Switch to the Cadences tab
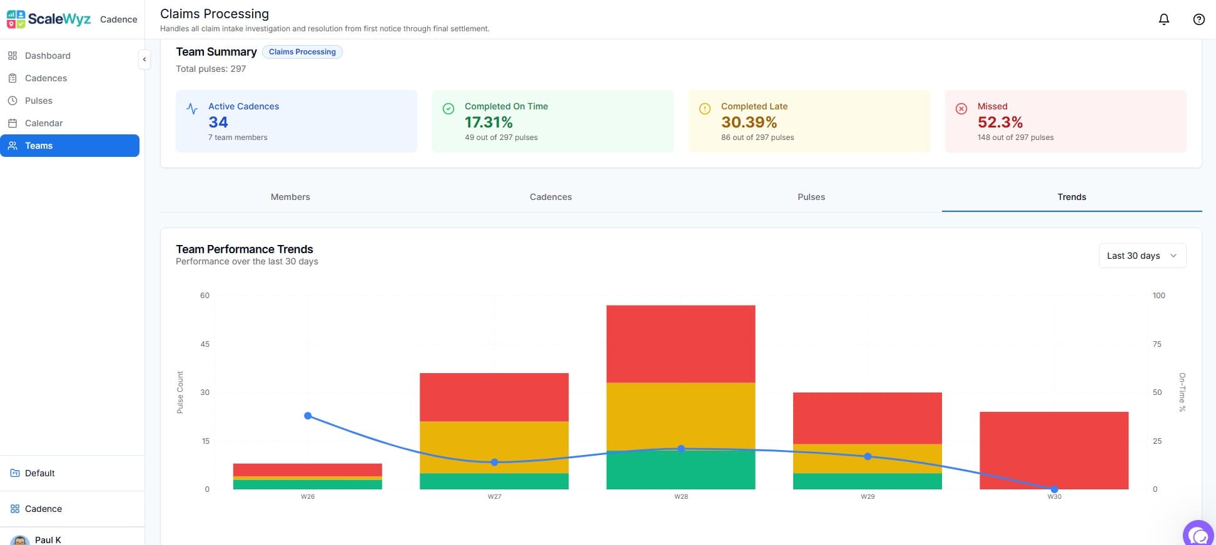Image resolution: width=1216 pixels, height=545 pixels. pos(550,197)
